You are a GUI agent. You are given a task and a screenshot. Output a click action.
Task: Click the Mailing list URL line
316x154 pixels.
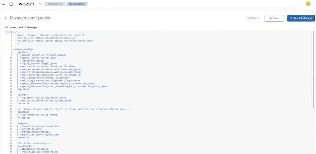55,41
